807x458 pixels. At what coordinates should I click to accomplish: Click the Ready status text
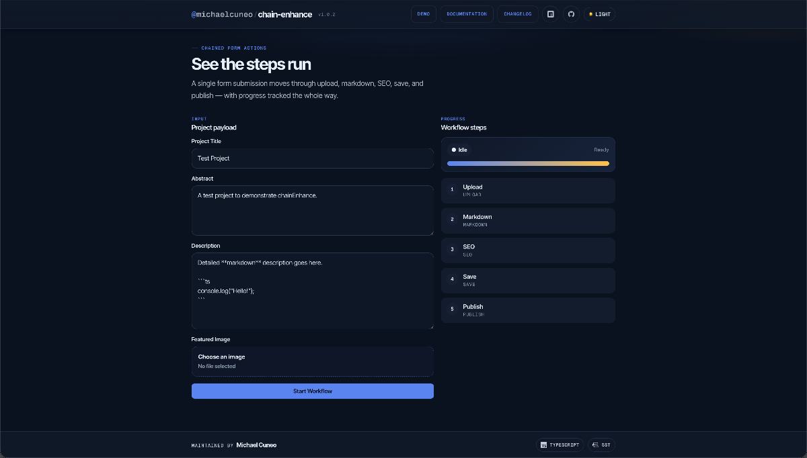(x=601, y=150)
